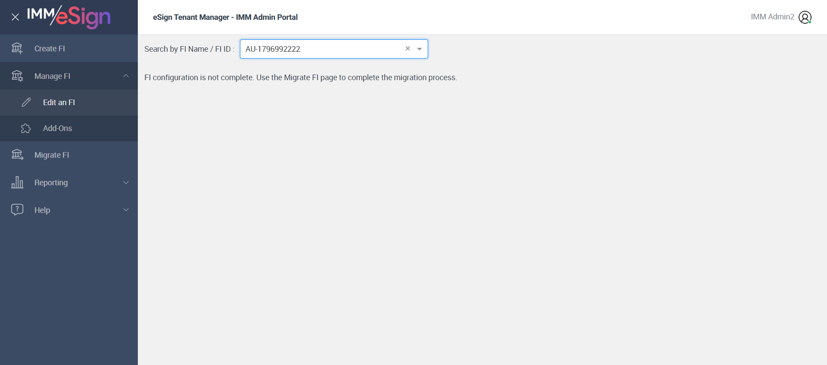The width and height of the screenshot is (827, 365).
Task: Open the Add-Ons page
Action: click(69, 128)
